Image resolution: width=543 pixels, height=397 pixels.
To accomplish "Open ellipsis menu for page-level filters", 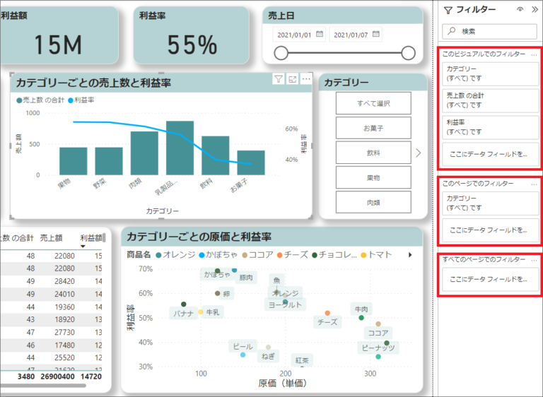I will (534, 184).
